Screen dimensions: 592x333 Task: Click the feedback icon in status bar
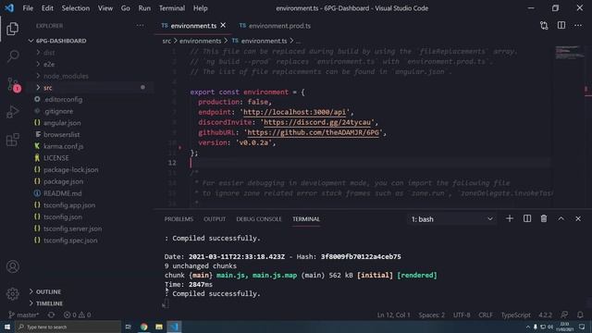tap(564, 314)
